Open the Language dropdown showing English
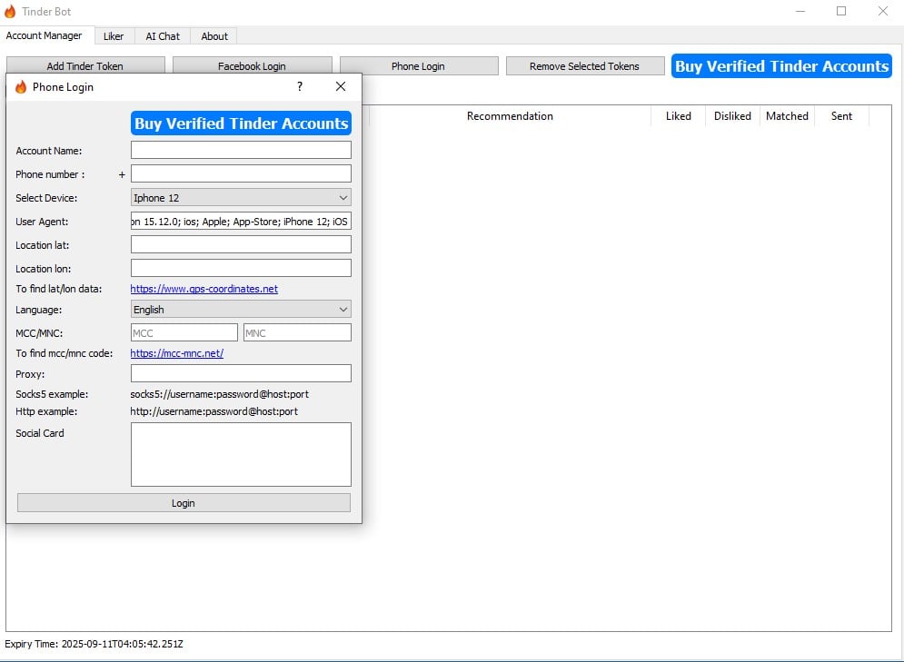Image resolution: width=904 pixels, height=662 pixels. click(x=241, y=310)
